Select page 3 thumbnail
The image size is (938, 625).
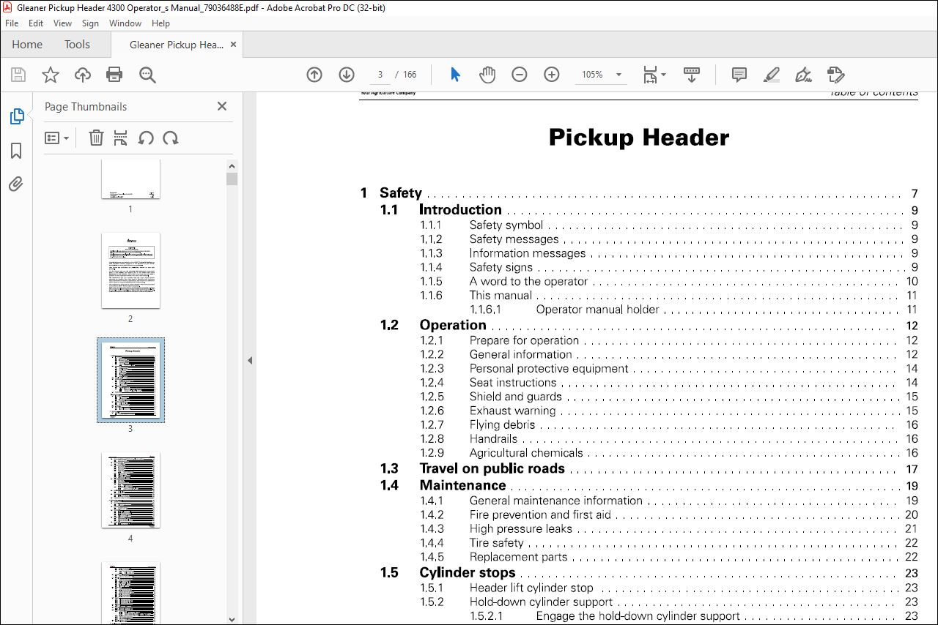point(130,380)
